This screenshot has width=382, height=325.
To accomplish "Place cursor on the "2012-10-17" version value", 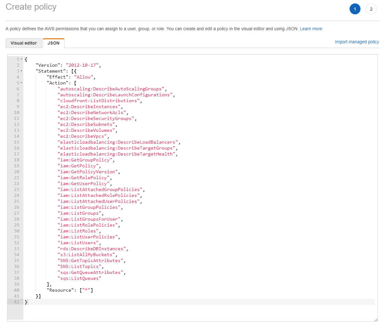I will 82,65.
